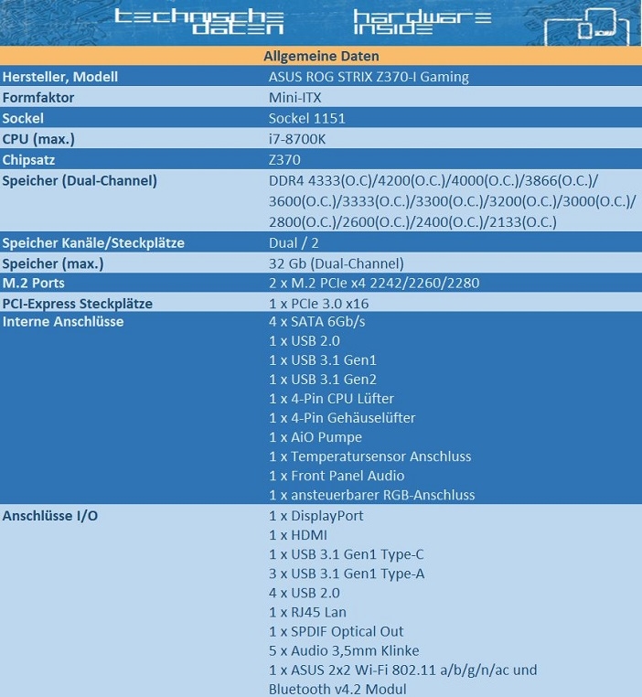This screenshot has width=642, height=697.
Task: Click the '1 x ansteuerbarer RGB-Anschluss' entry
Action: point(372,495)
